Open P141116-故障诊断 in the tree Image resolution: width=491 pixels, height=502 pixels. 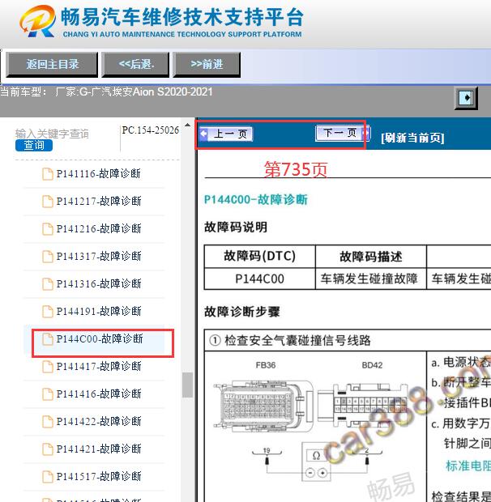point(98,173)
